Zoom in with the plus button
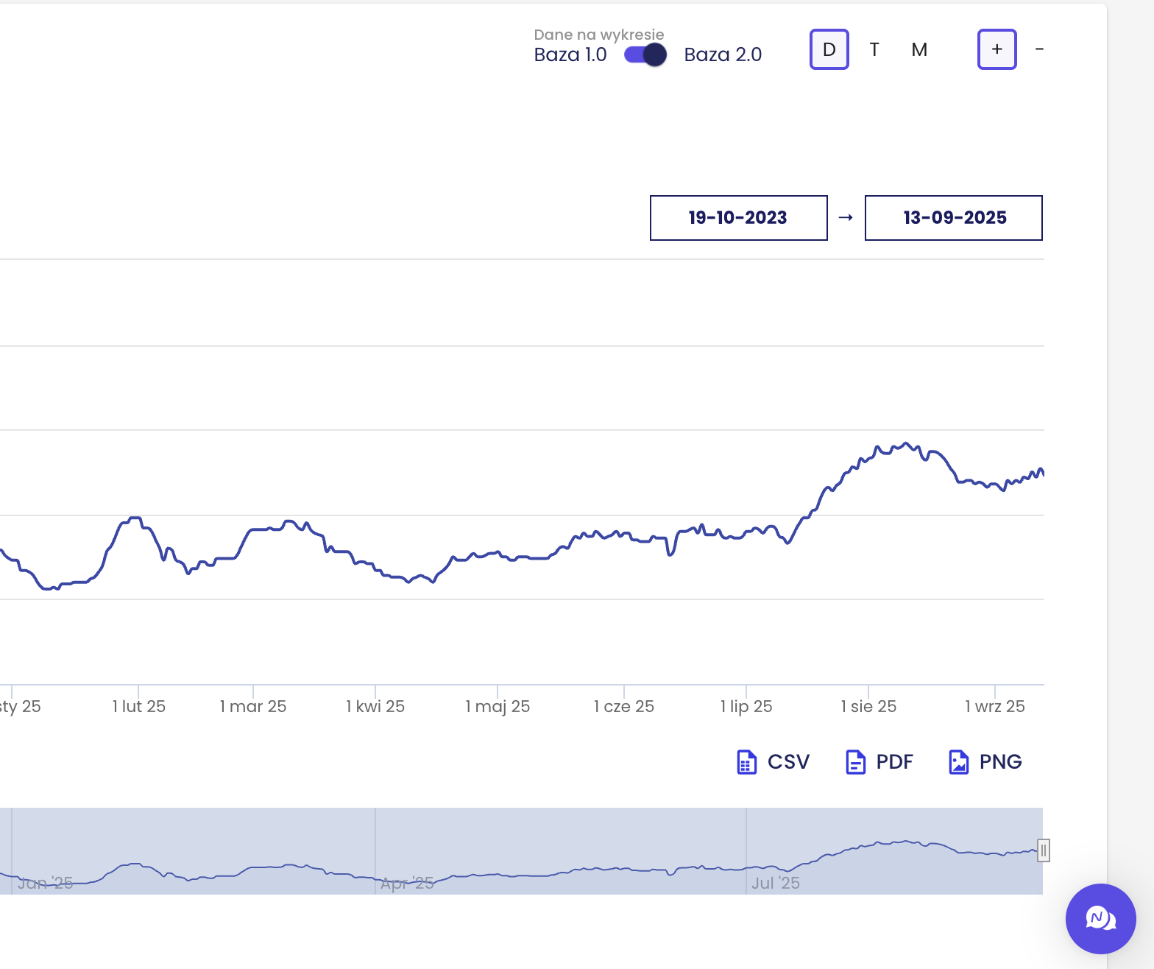Image resolution: width=1154 pixels, height=969 pixels. tap(997, 50)
